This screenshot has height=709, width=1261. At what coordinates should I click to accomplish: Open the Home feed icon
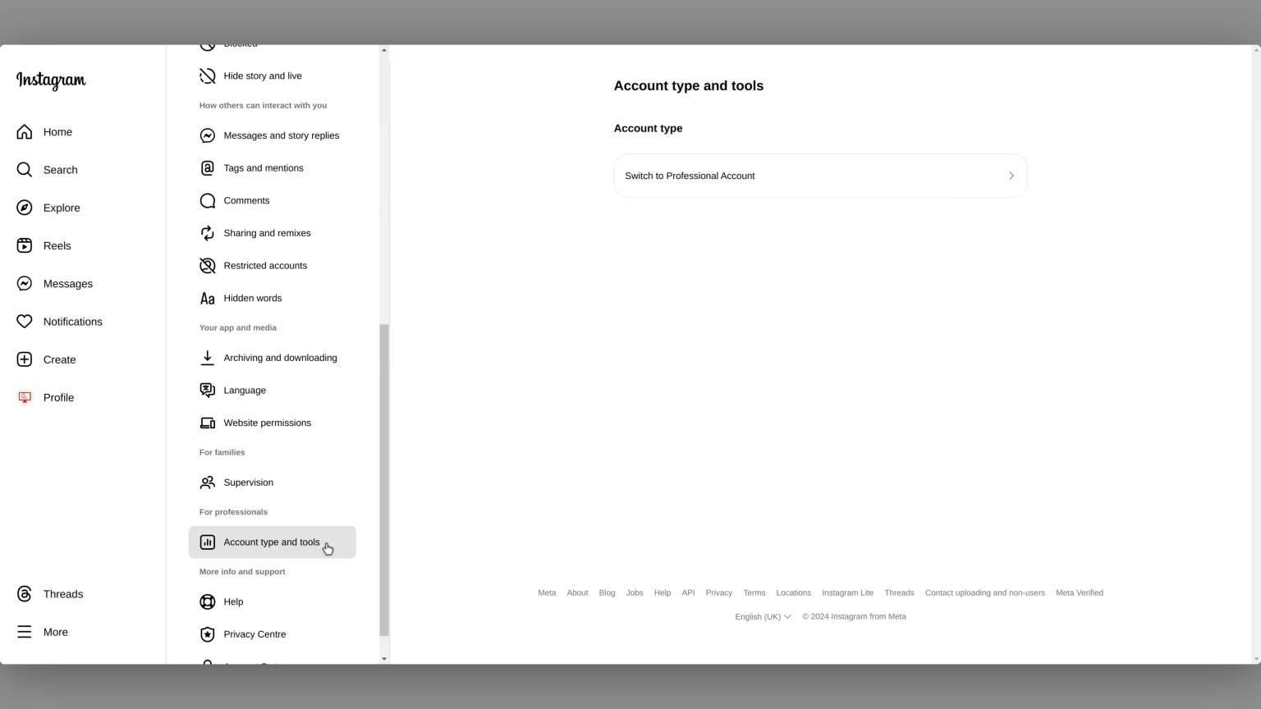[x=25, y=131]
